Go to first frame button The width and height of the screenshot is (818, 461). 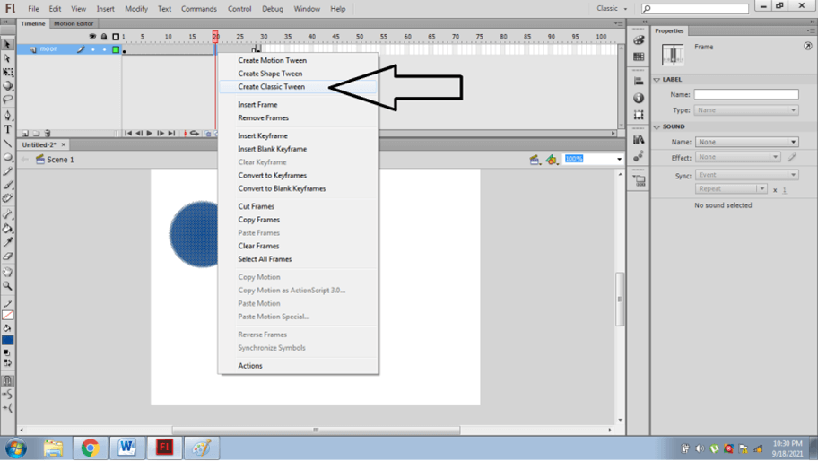(127, 134)
